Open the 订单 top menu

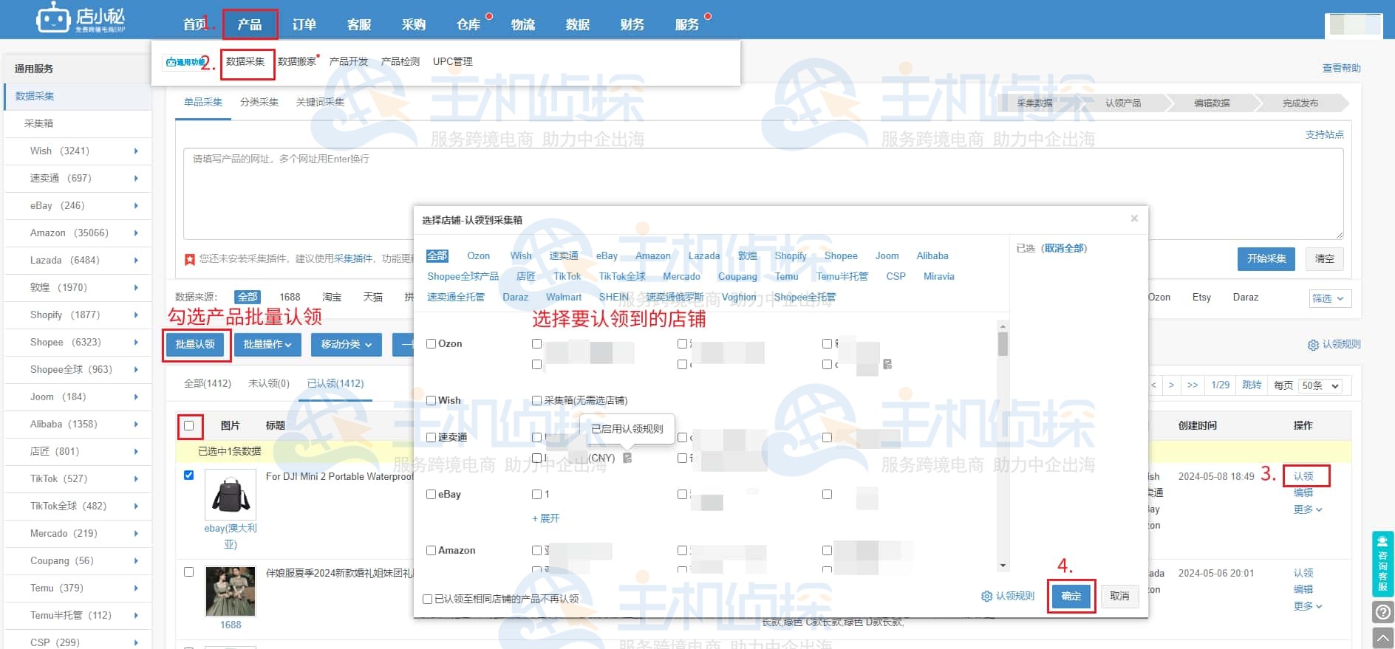point(304,24)
